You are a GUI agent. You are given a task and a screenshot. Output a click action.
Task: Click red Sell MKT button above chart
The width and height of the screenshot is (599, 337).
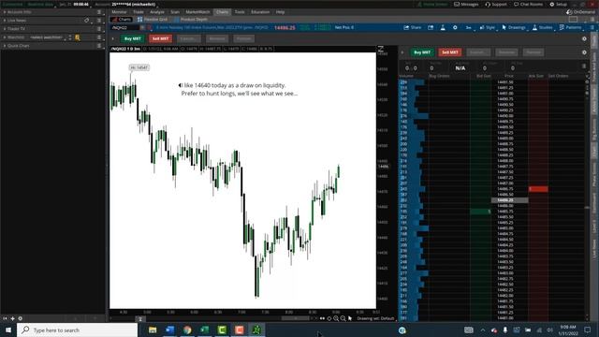click(x=160, y=38)
